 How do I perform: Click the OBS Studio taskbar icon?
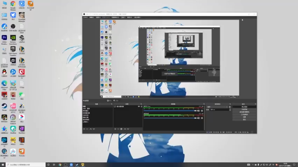[x=66, y=165]
